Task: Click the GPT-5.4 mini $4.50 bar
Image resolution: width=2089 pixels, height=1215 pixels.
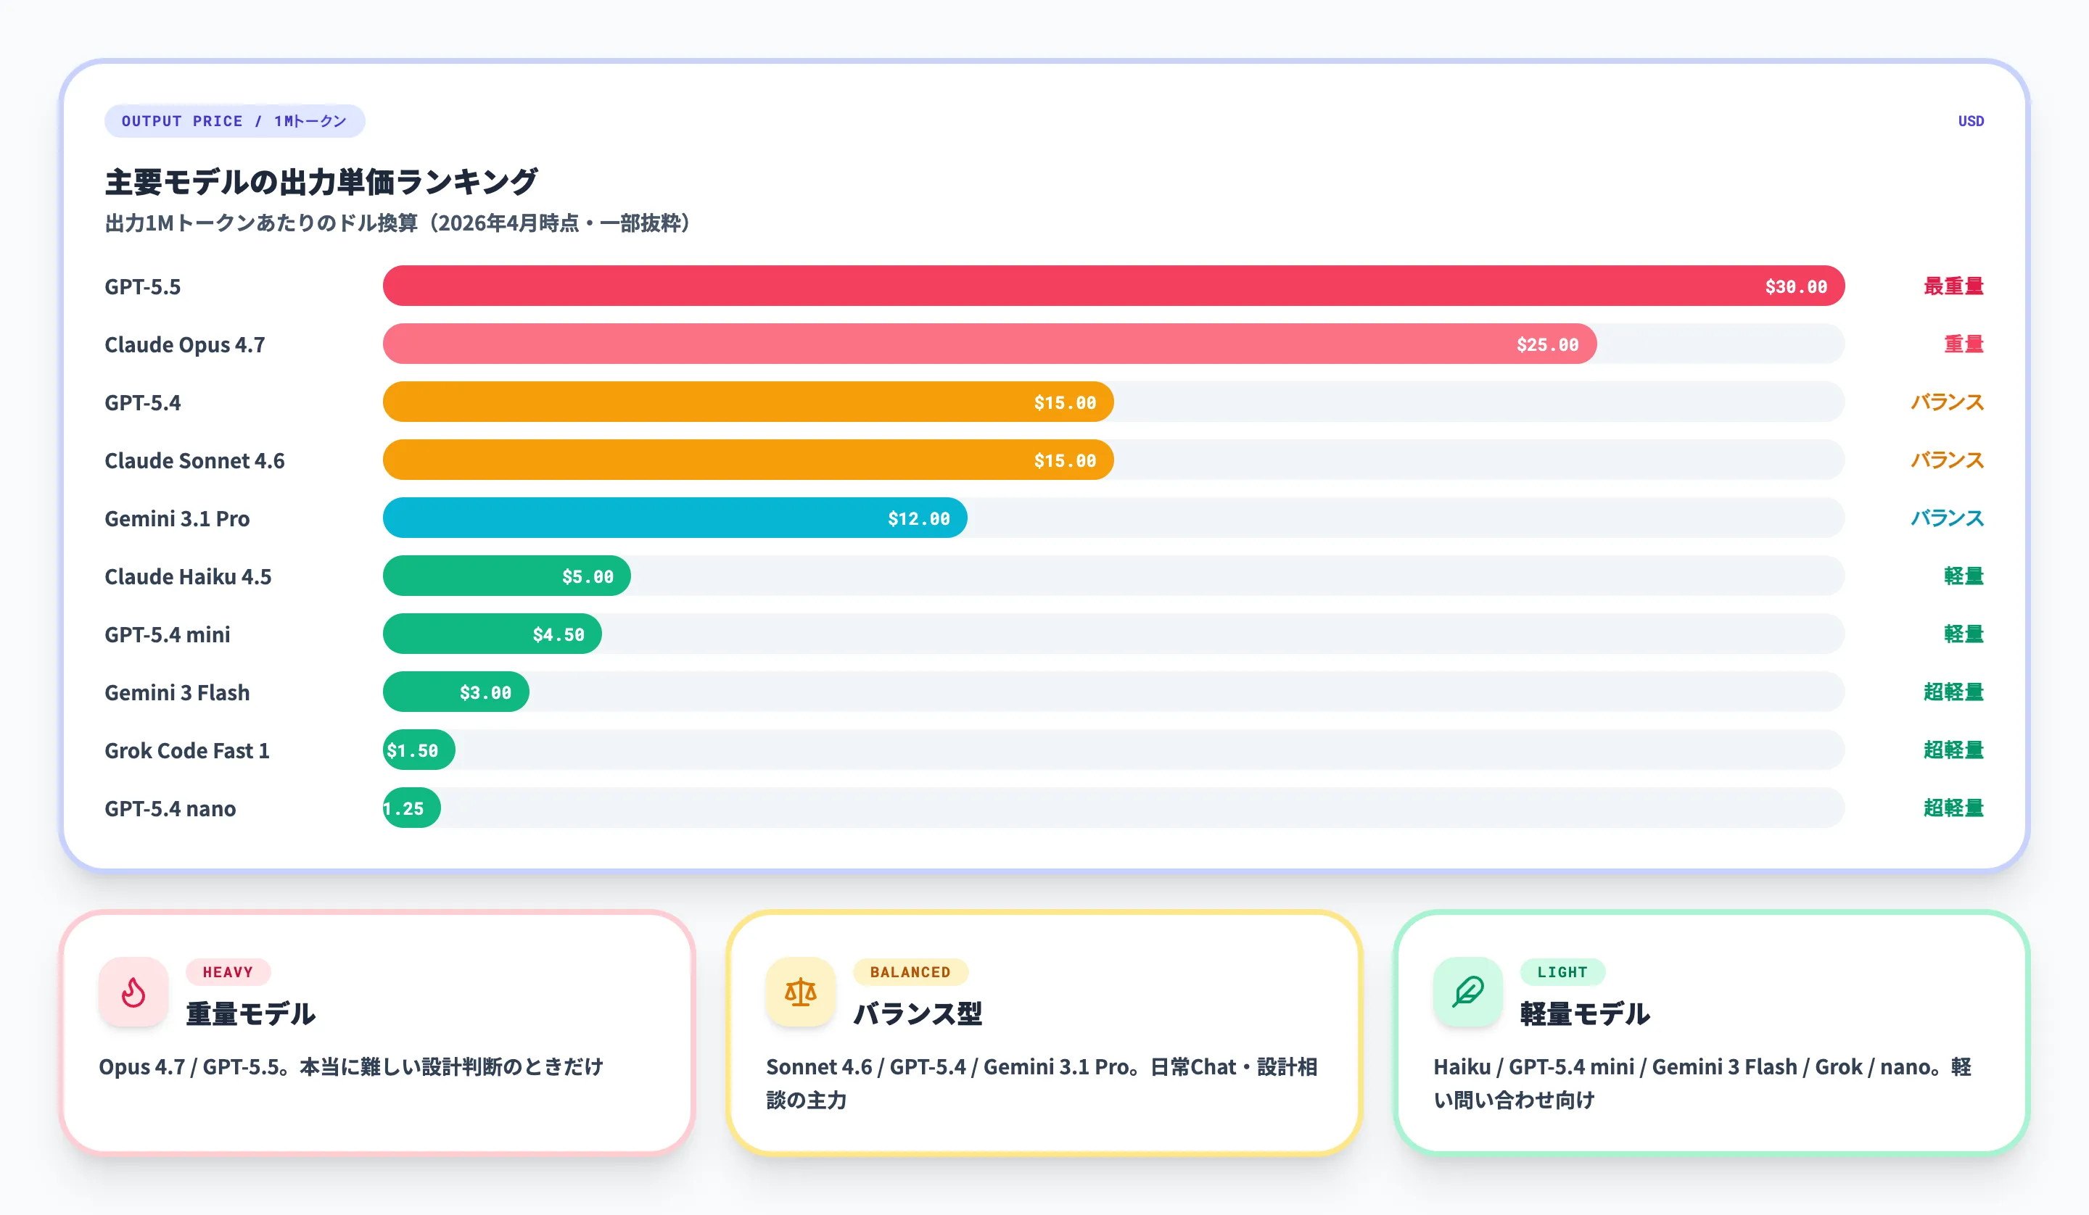Action: (493, 634)
